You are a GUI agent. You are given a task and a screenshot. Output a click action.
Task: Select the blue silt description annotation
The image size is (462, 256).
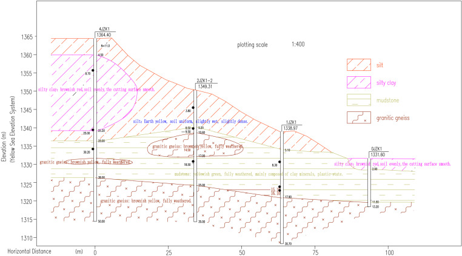pyautogui.click(x=190, y=121)
